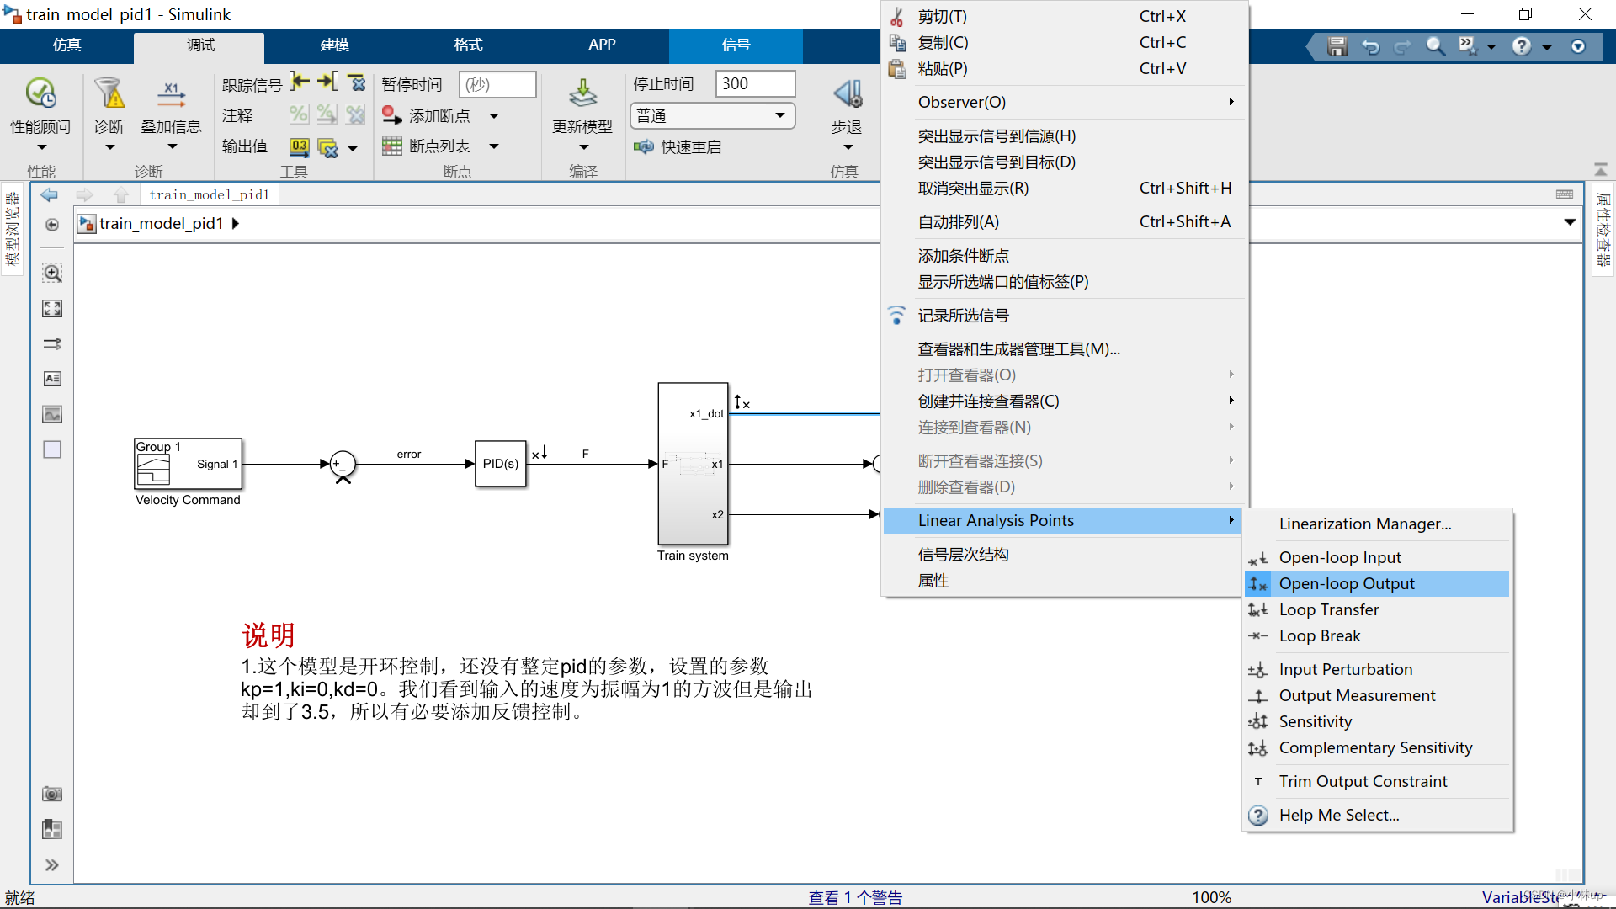Toggle Loop Transfer analysis point
Viewport: 1616px width, 909px height.
click(1376, 609)
